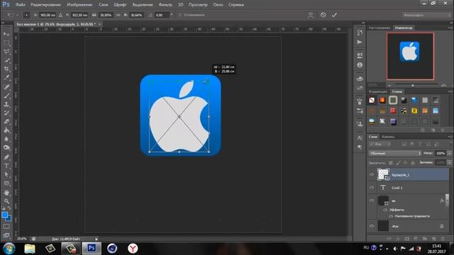Hide the Слой 1 text layer
454x255 pixels.
pyautogui.click(x=372, y=188)
